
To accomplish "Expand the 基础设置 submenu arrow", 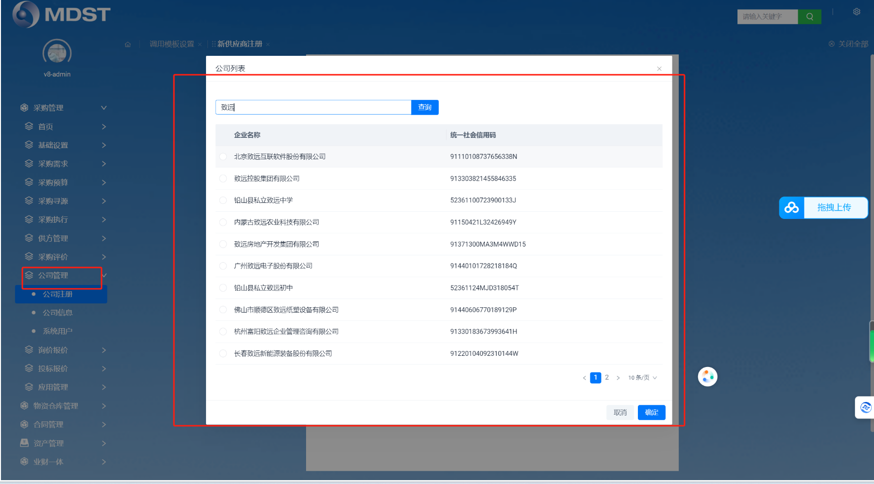I will click(103, 145).
